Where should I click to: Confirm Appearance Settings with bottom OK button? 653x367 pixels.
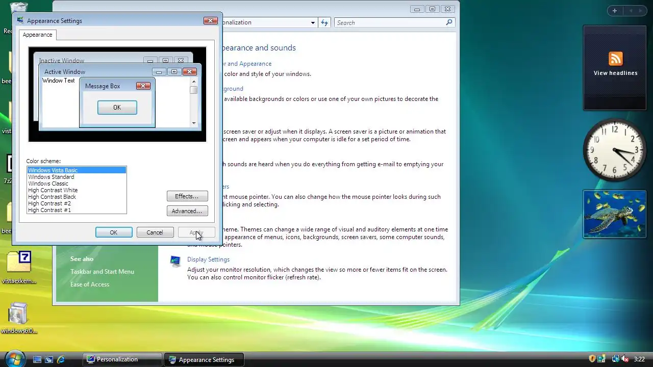tap(114, 232)
